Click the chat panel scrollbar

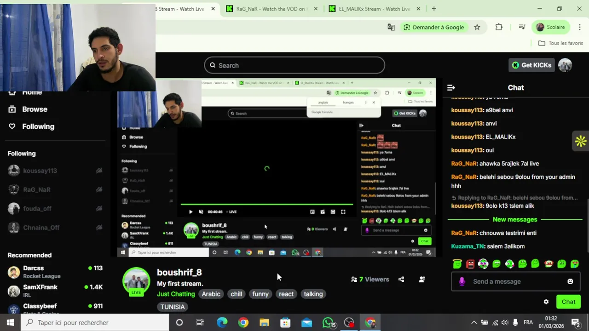coord(588,225)
